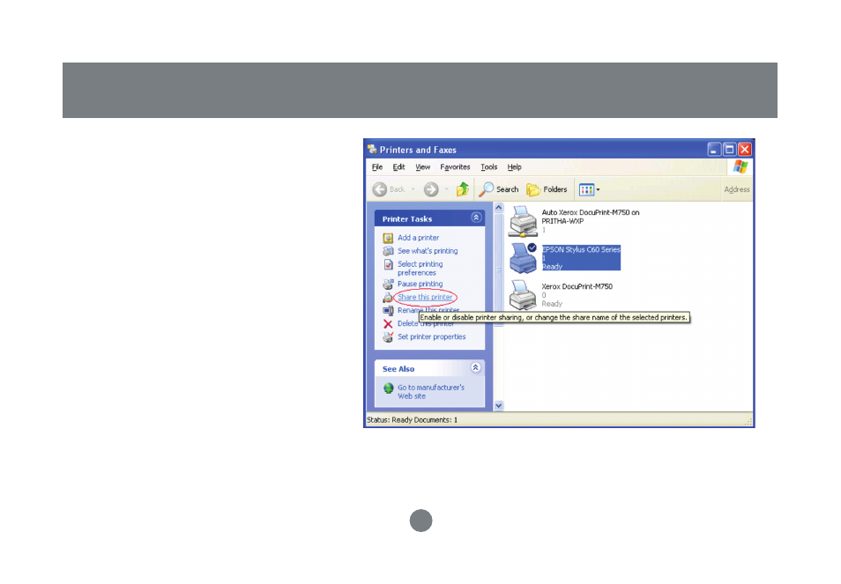Viewport: 841px width, 584px height.
Task: Open the View menu
Action: [x=422, y=167]
